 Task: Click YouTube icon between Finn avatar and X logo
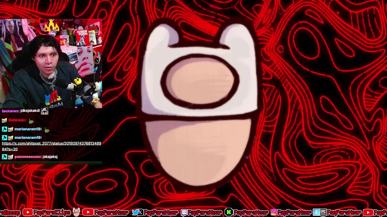tap(88, 212)
